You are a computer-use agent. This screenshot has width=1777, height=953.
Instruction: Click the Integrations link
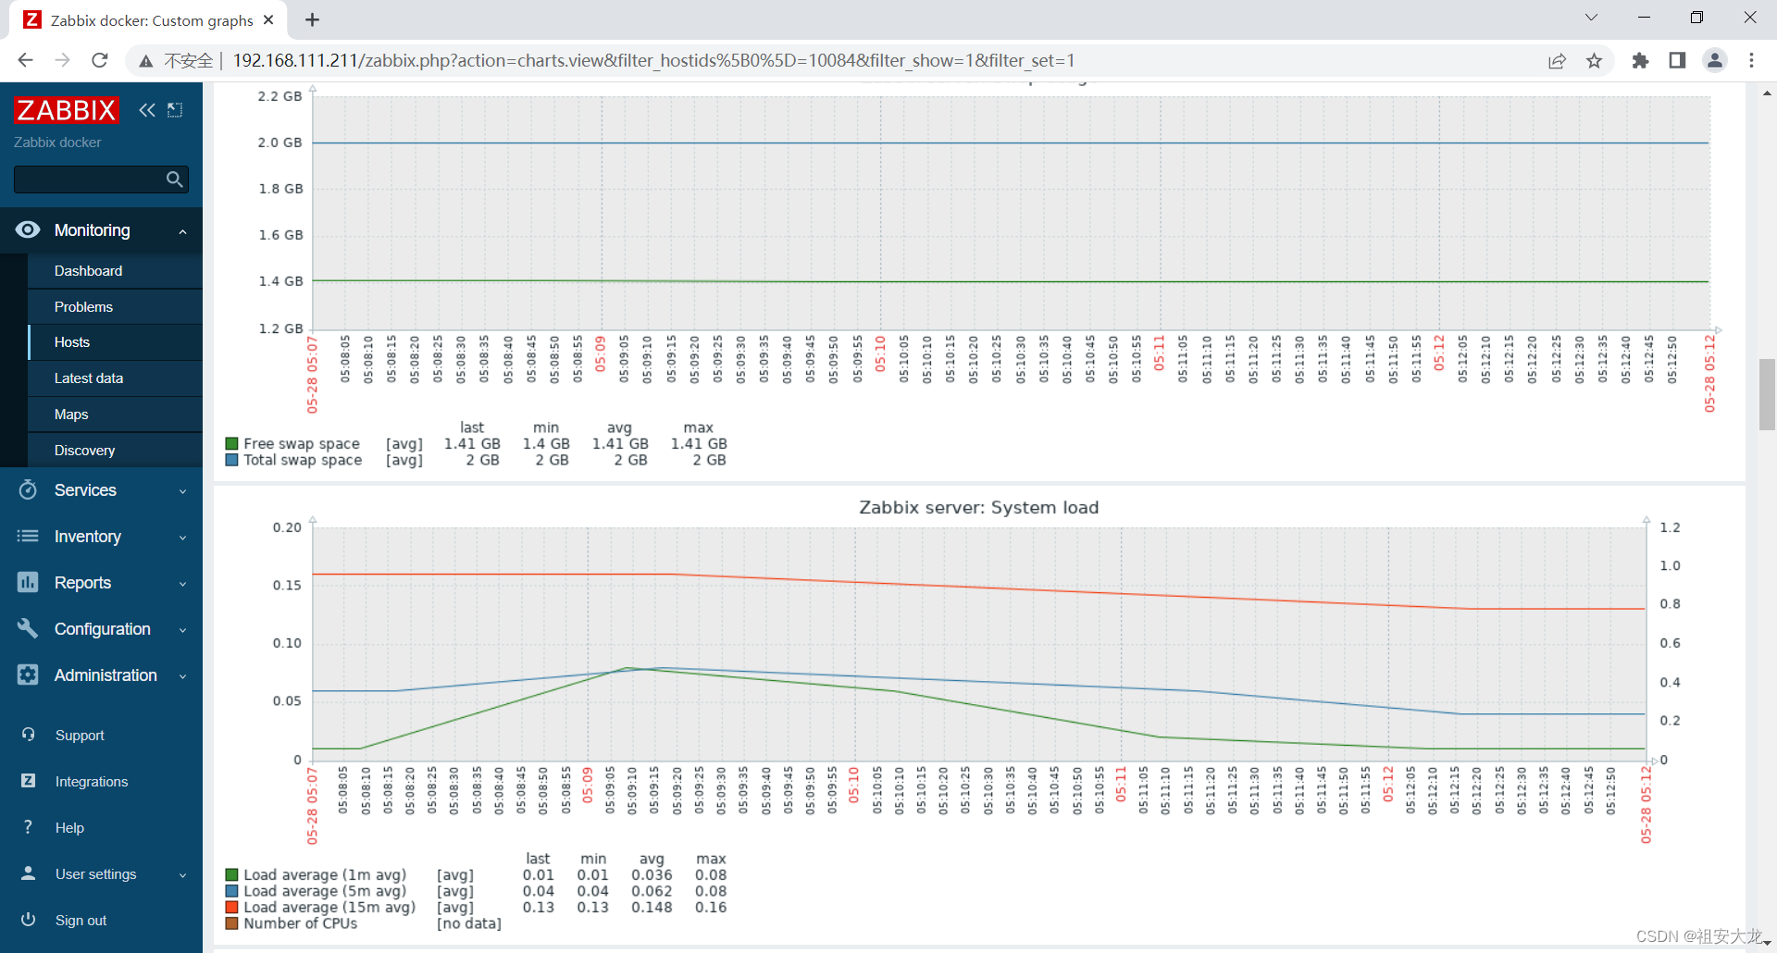(x=92, y=781)
